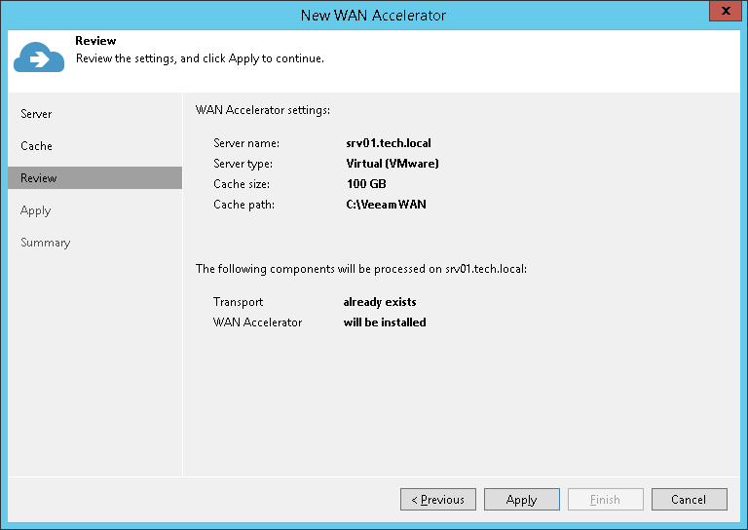Open the Cache step in sidebar
This screenshot has width=748, height=530.
36,146
